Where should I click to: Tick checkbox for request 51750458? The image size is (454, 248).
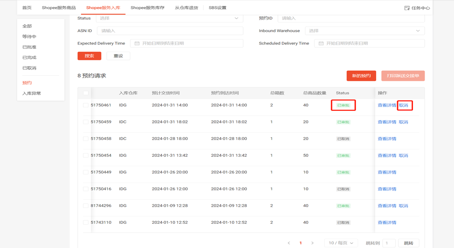(x=86, y=139)
